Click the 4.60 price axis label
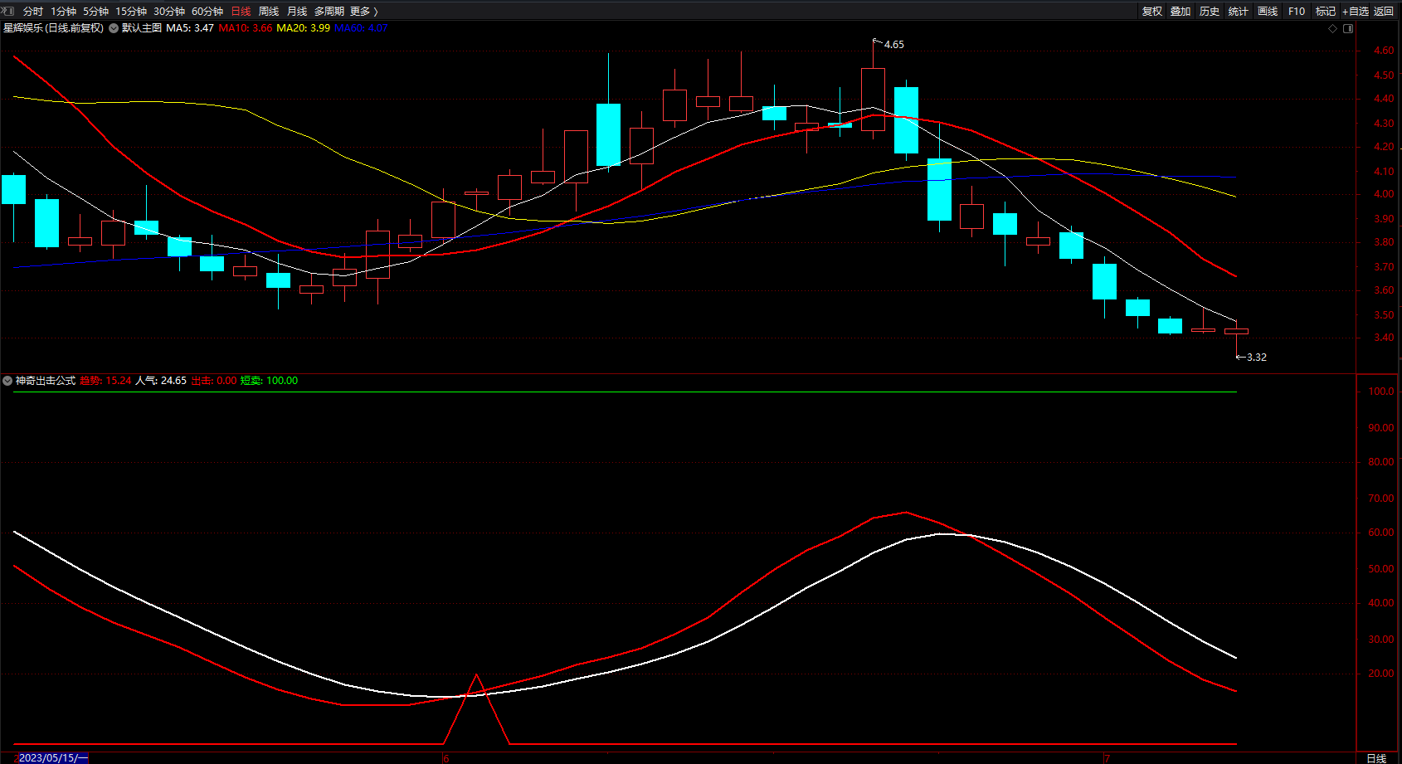Screen dimensions: 1402x764 1384,51
